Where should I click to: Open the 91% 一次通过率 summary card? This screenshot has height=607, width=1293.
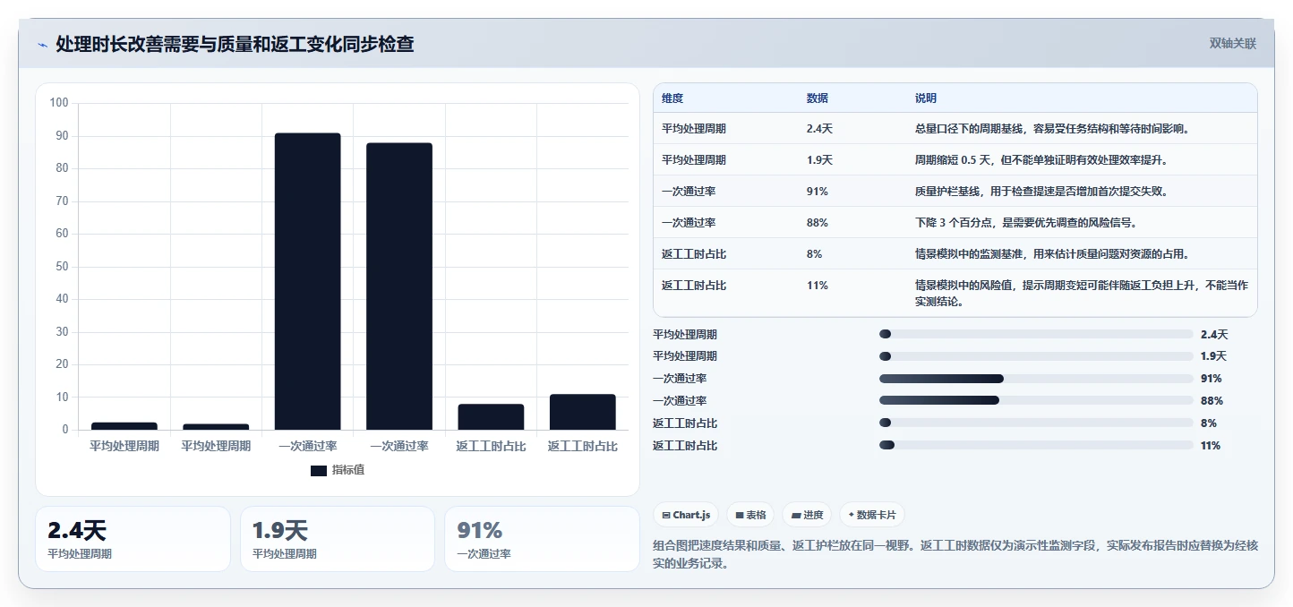(542, 539)
